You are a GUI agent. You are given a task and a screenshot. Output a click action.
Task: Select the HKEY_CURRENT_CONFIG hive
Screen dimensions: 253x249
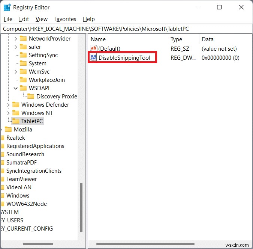pyautogui.click(x=27, y=228)
